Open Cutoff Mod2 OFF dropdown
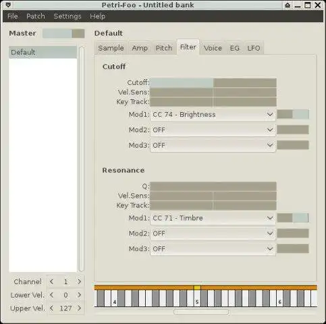The image size is (326, 324). click(x=213, y=130)
